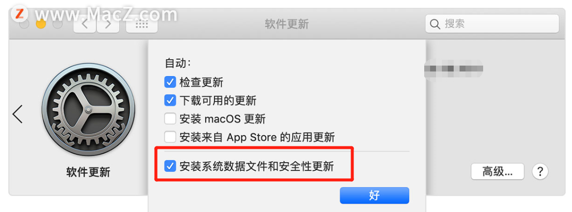Click the 好 confirm button
The image size is (572, 212).
(x=374, y=196)
